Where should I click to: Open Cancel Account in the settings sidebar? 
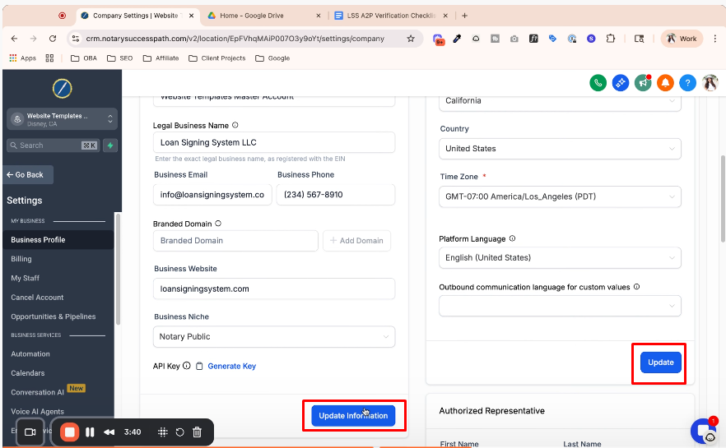pos(37,298)
